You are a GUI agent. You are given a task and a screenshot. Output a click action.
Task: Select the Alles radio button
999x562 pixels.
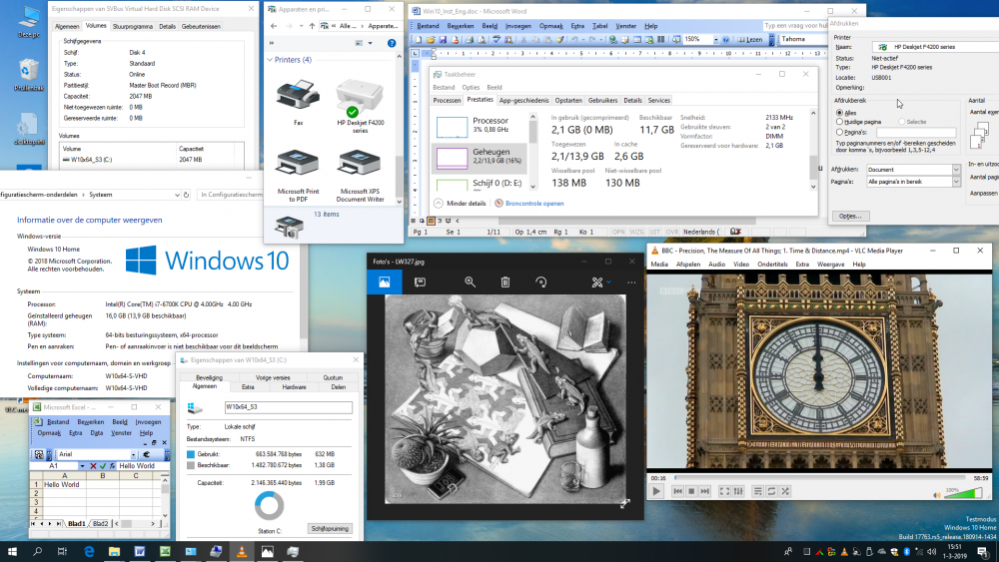pyautogui.click(x=839, y=113)
